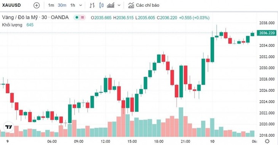This screenshot has height=145, width=278.
Task: Open the indicators chart icon
Action: pos(131,5)
